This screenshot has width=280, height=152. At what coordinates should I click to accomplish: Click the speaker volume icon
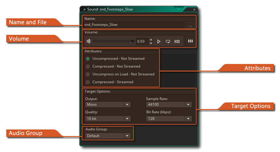[x=88, y=41]
